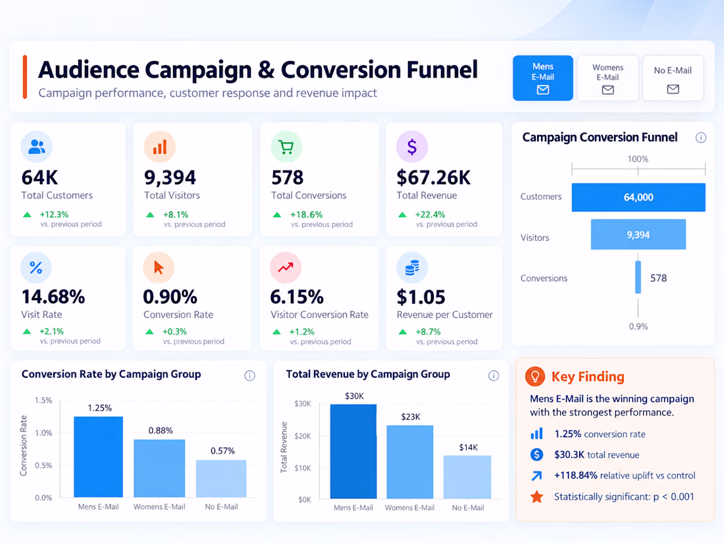Click the orange cursor Conversion Rate icon
Image resolution: width=724 pixels, height=543 pixels.
159,267
